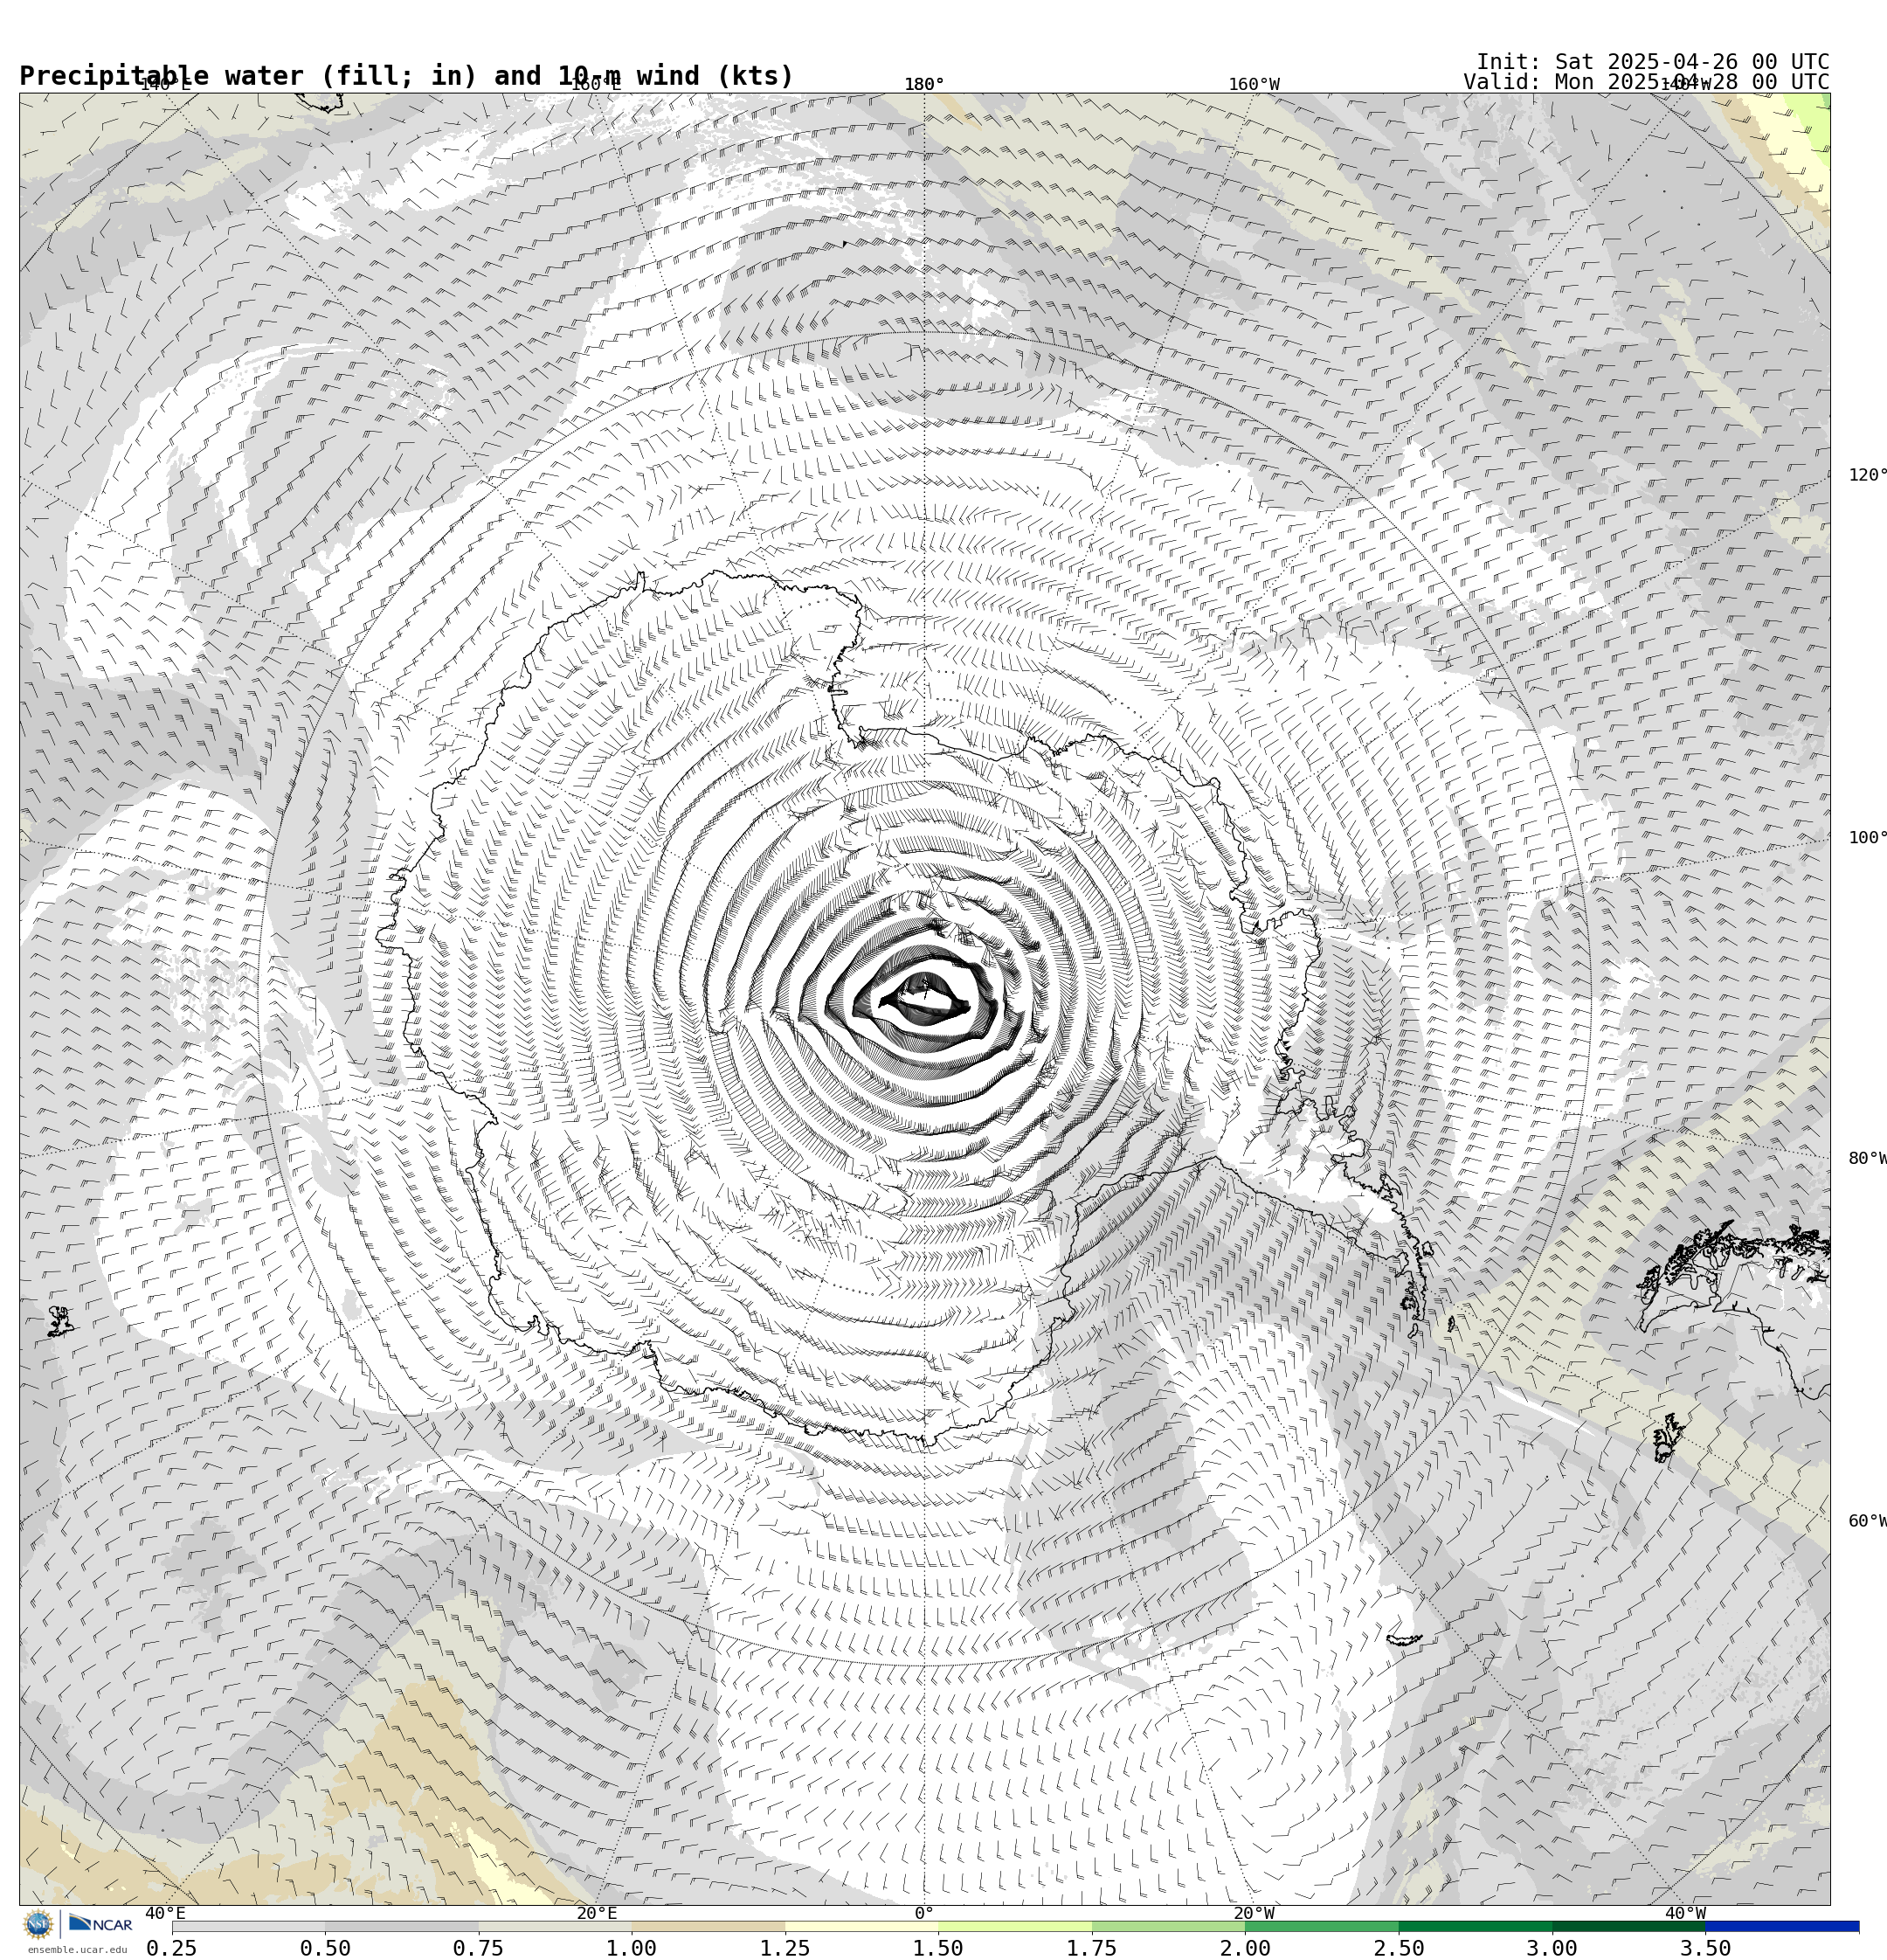Click the 40°W longitude label at bottom
The image size is (1887, 1960).
coord(1685,1913)
